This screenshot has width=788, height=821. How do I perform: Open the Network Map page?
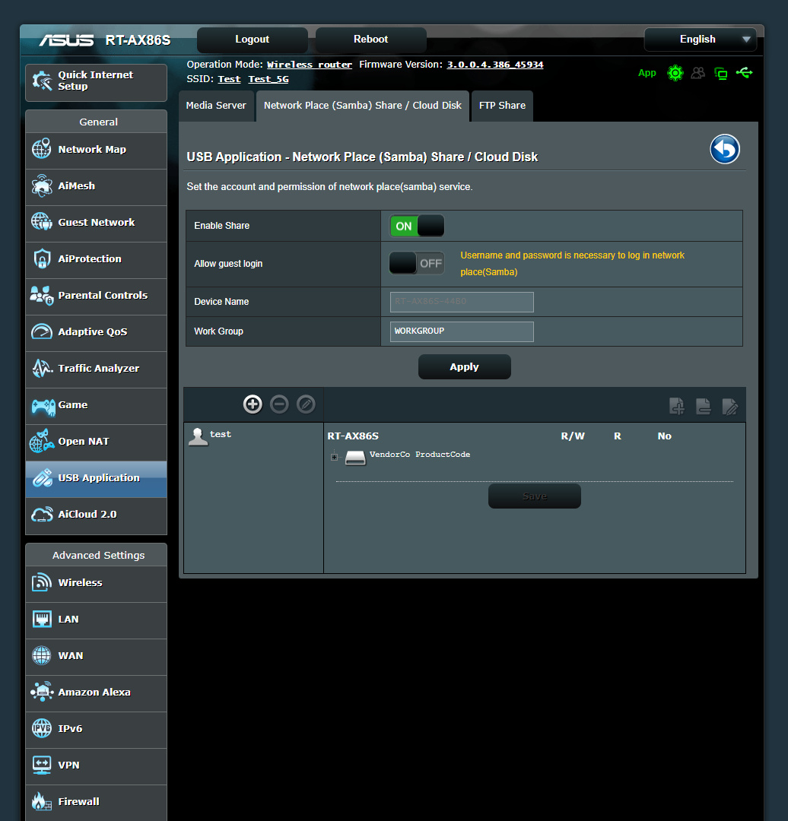click(96, 151)
